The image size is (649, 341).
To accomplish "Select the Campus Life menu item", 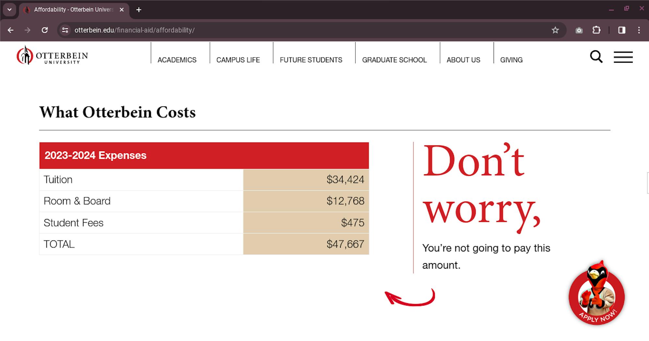I will [238, 60].
